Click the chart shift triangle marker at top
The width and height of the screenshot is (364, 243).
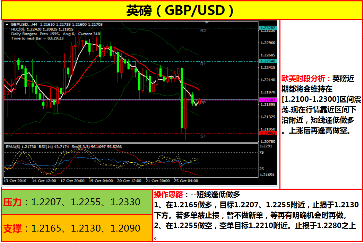(x=207, y=22)
